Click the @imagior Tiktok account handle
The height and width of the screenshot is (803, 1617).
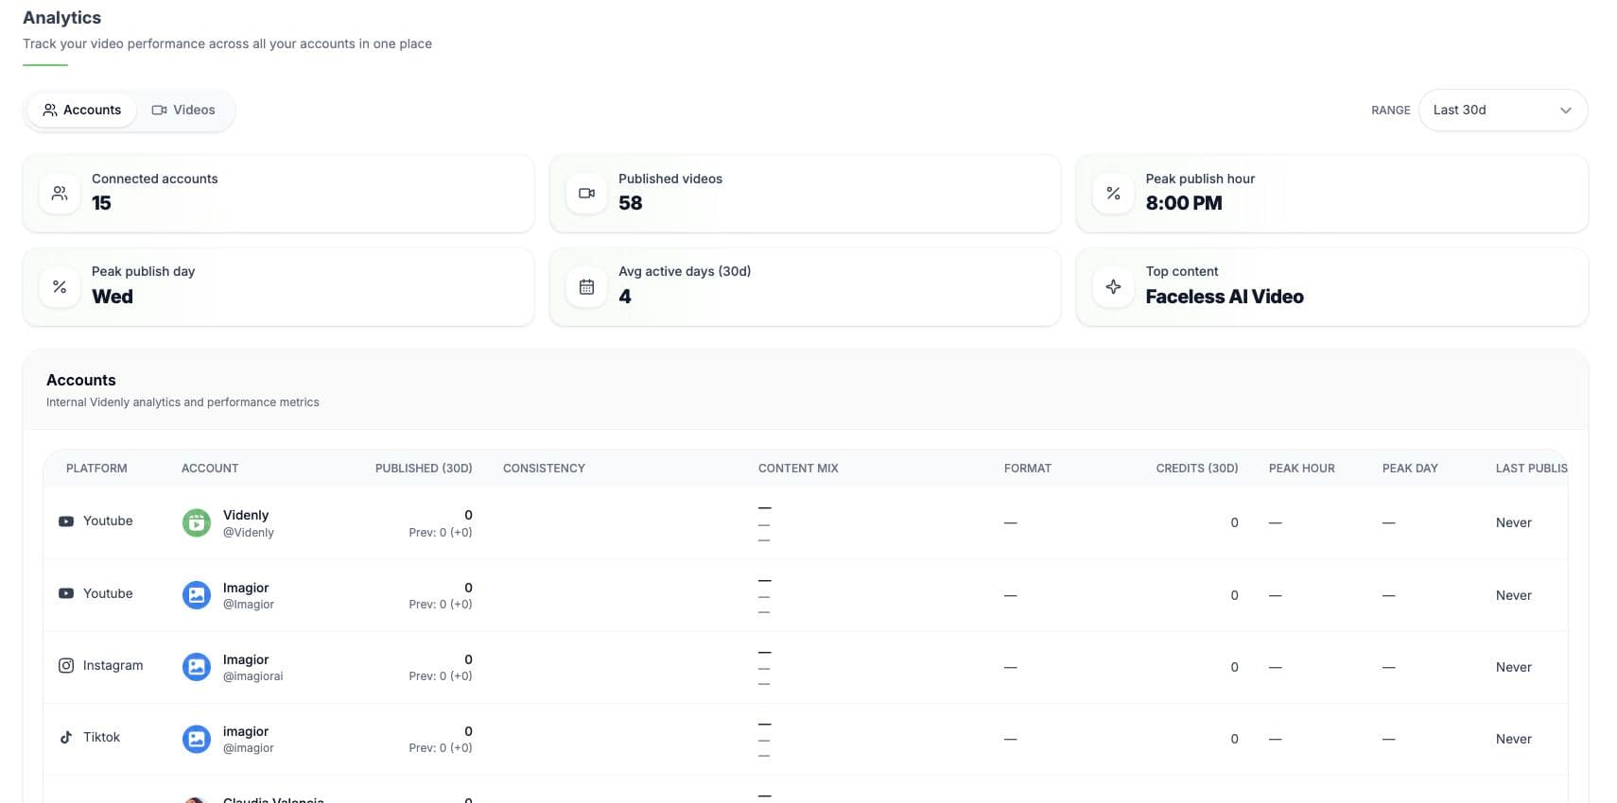(249, 748)
